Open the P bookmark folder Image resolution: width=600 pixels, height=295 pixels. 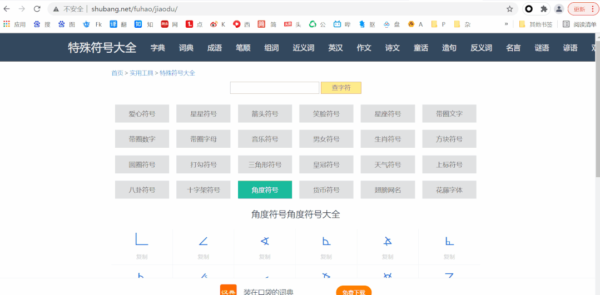click(438, 24)
